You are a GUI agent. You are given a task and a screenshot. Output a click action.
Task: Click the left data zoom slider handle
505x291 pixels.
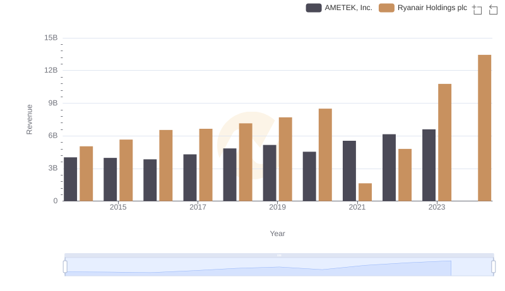(x=65, y=266)
